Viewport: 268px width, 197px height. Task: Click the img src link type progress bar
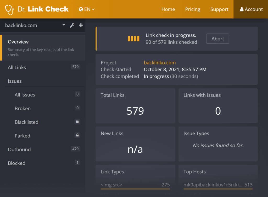click(135, 188)
